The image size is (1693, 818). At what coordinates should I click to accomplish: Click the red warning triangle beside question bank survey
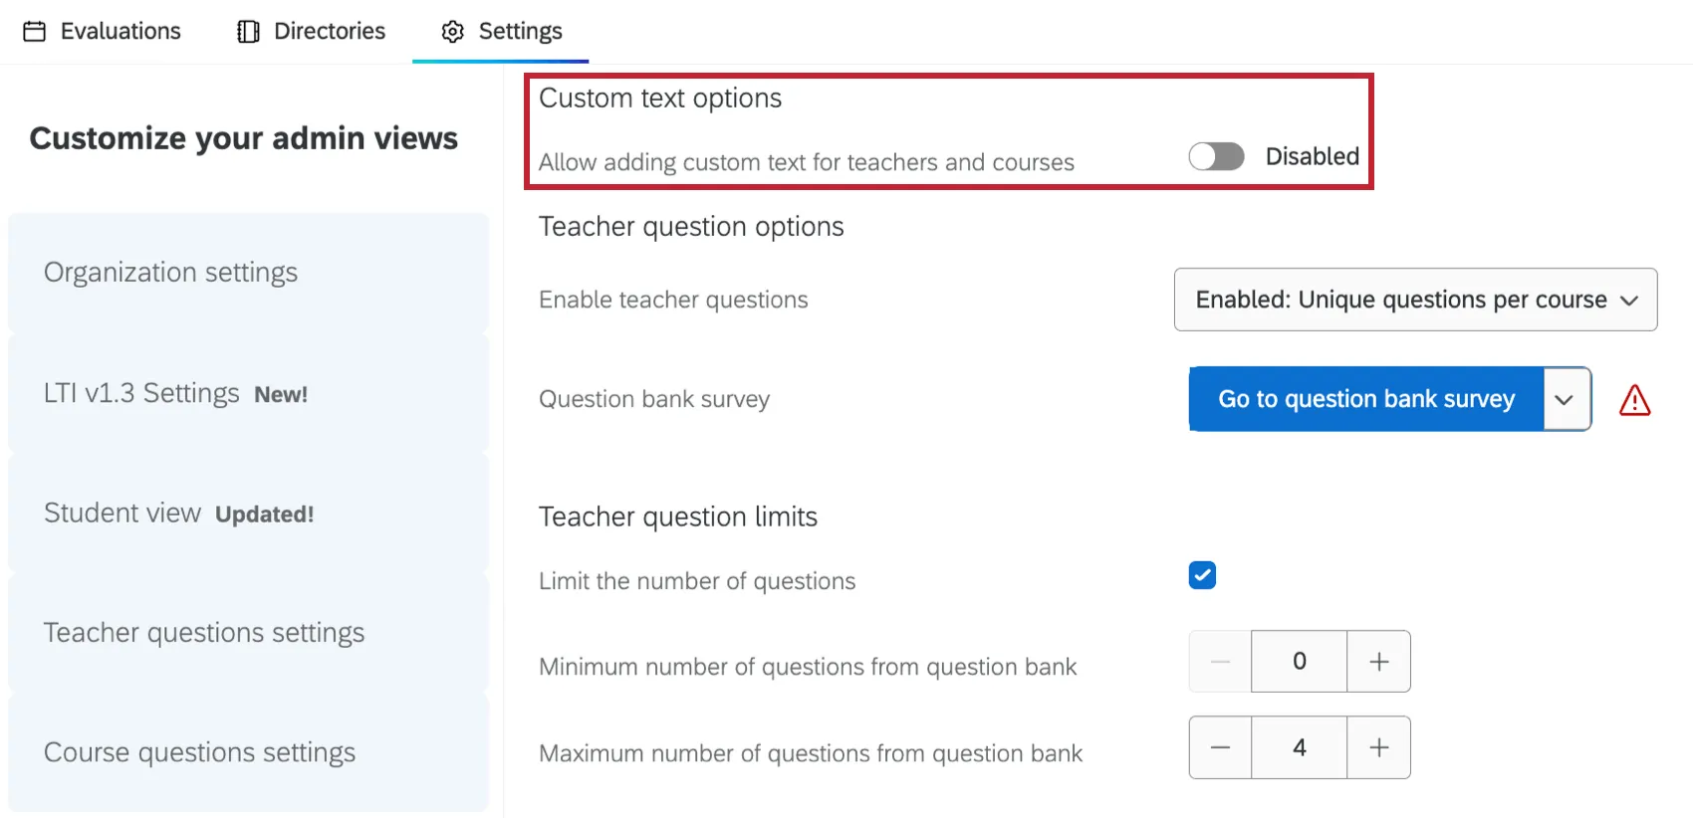(1634, 399)
